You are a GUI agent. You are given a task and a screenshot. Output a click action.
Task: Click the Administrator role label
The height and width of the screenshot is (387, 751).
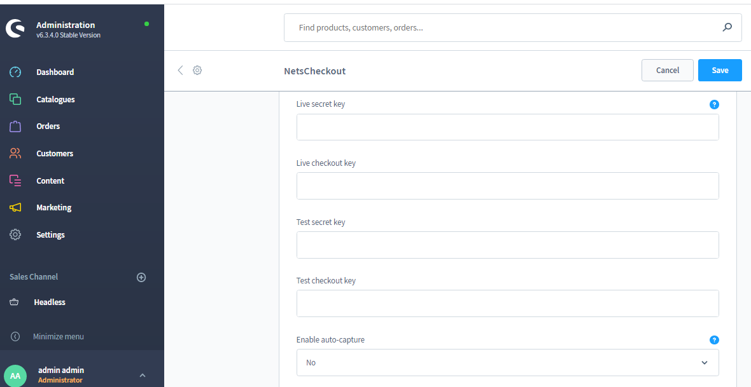60,380
